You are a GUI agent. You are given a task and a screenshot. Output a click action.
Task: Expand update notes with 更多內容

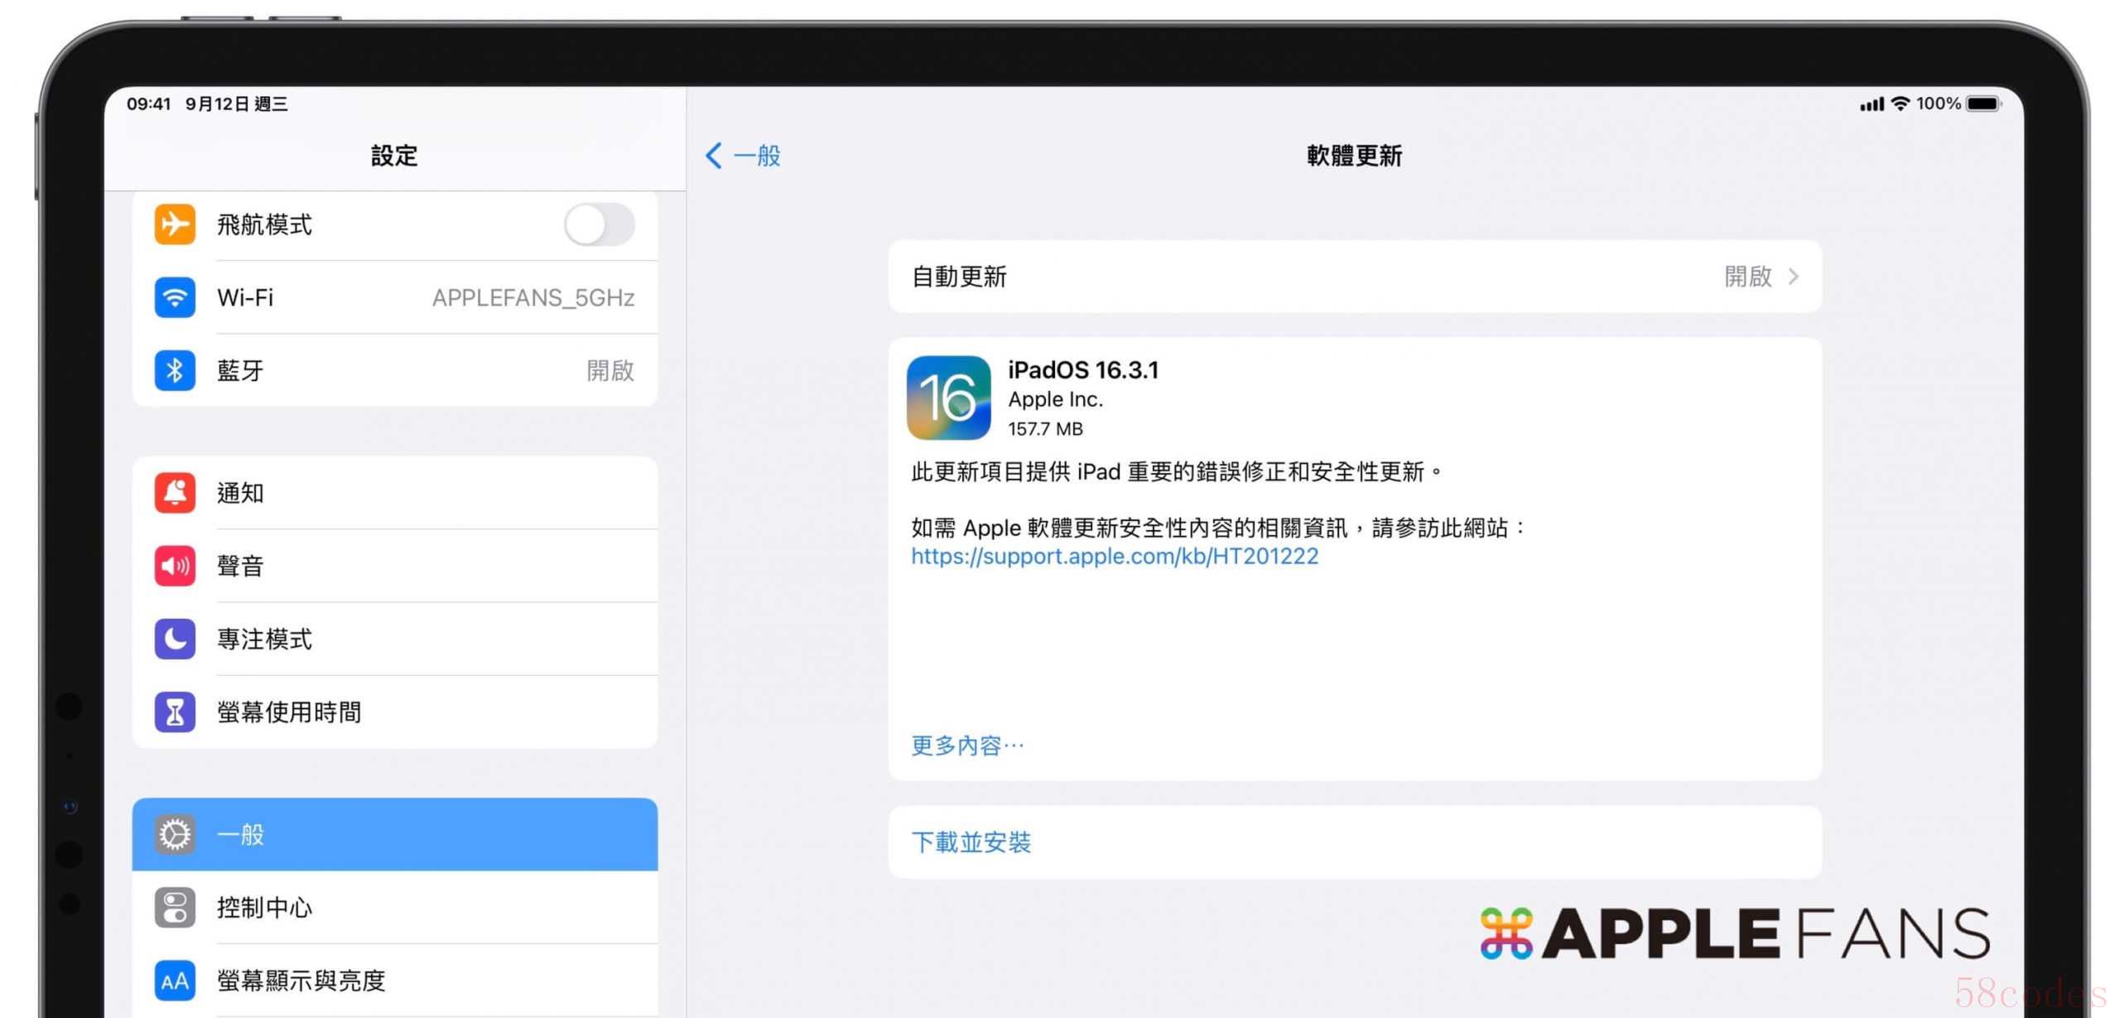pos(967,745)
